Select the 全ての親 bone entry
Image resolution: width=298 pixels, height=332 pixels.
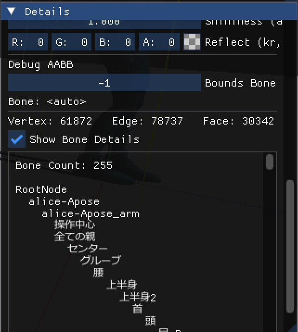[x=75, y=236]
